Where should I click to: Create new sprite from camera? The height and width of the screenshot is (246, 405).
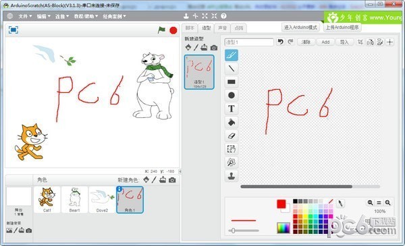pyautogui.click(x=172, y=180)
